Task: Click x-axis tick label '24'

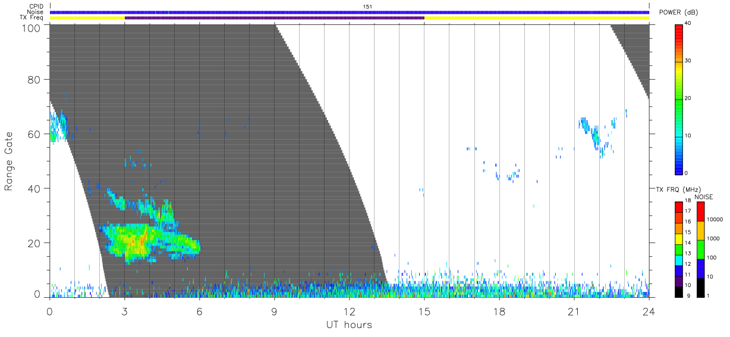Action: [649, 311]
